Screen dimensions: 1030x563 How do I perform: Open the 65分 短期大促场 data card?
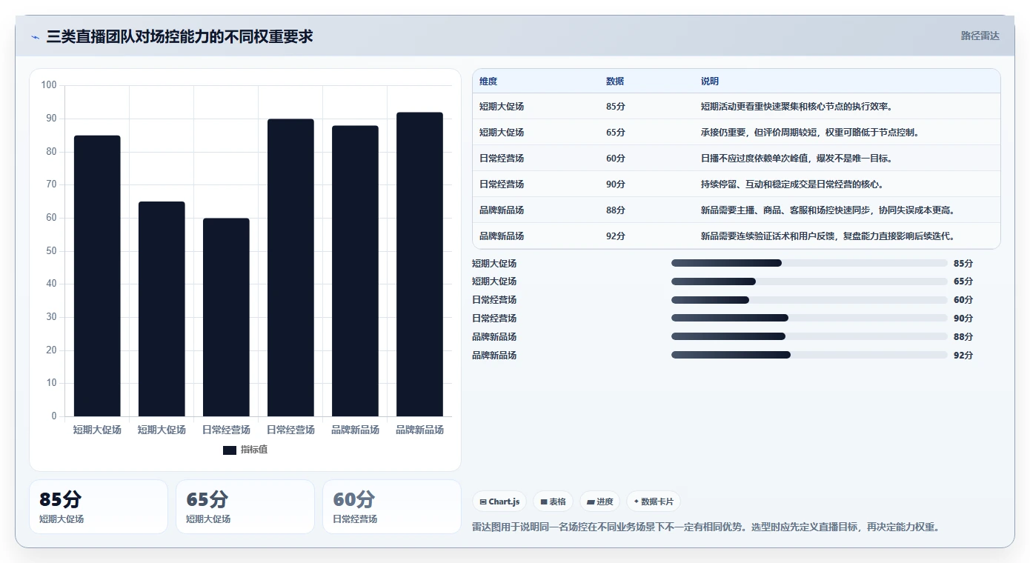pos(245,507)
